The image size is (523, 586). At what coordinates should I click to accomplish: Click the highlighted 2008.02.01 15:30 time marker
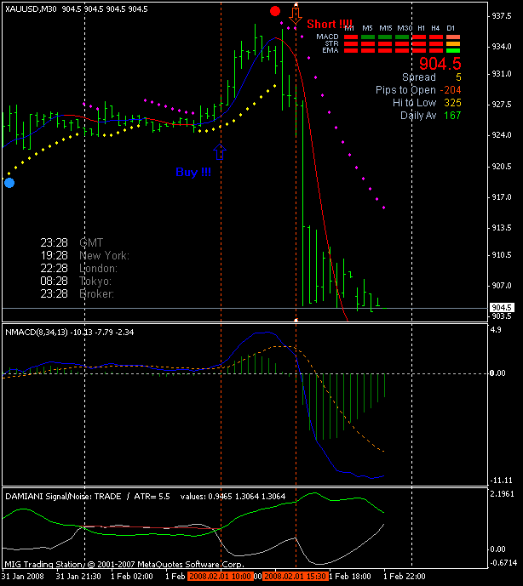296,577
